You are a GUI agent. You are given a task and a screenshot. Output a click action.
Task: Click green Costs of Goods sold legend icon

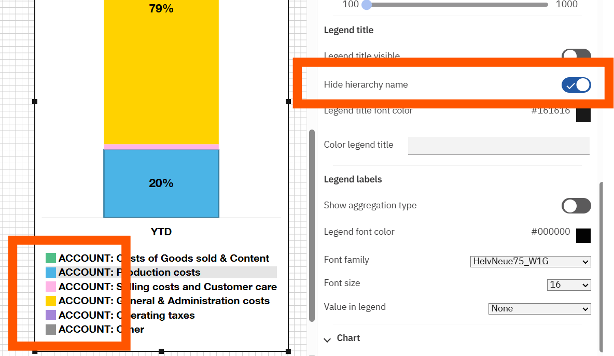pyautogui.click(x=51, y=258)
